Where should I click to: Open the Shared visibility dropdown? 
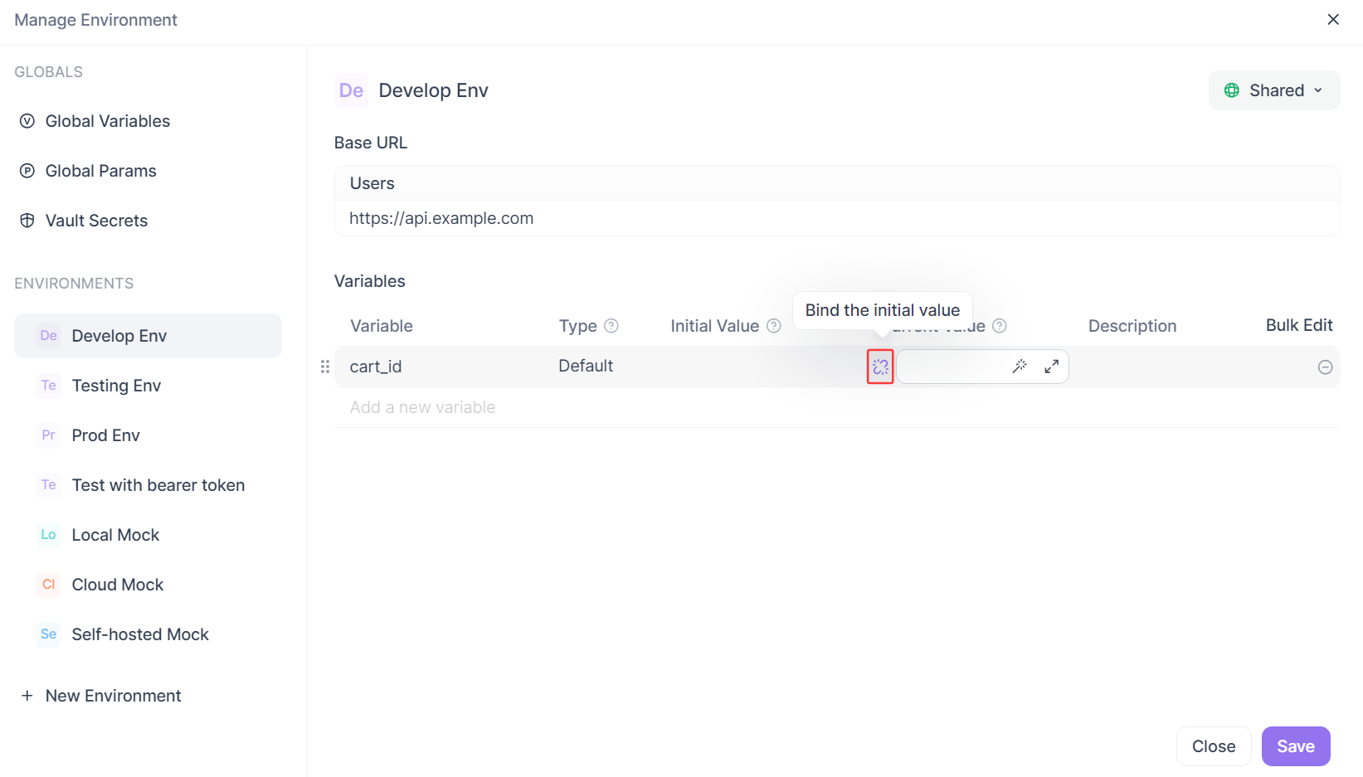click(x=1274, y=90)
